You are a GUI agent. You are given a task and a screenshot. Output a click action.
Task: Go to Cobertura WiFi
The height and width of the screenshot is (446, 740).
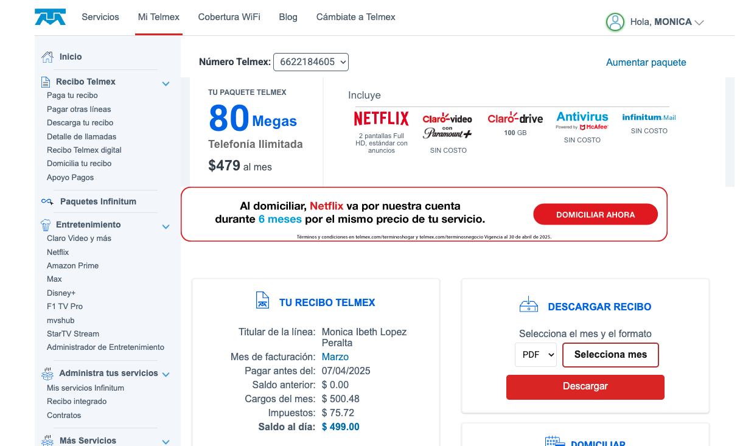point(229,17)
